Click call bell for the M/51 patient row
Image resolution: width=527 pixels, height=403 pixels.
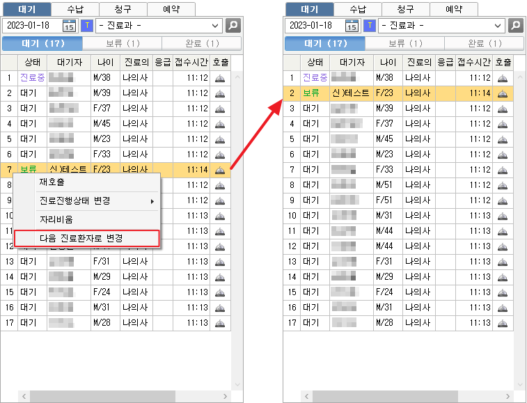click(x=503, y=185)
